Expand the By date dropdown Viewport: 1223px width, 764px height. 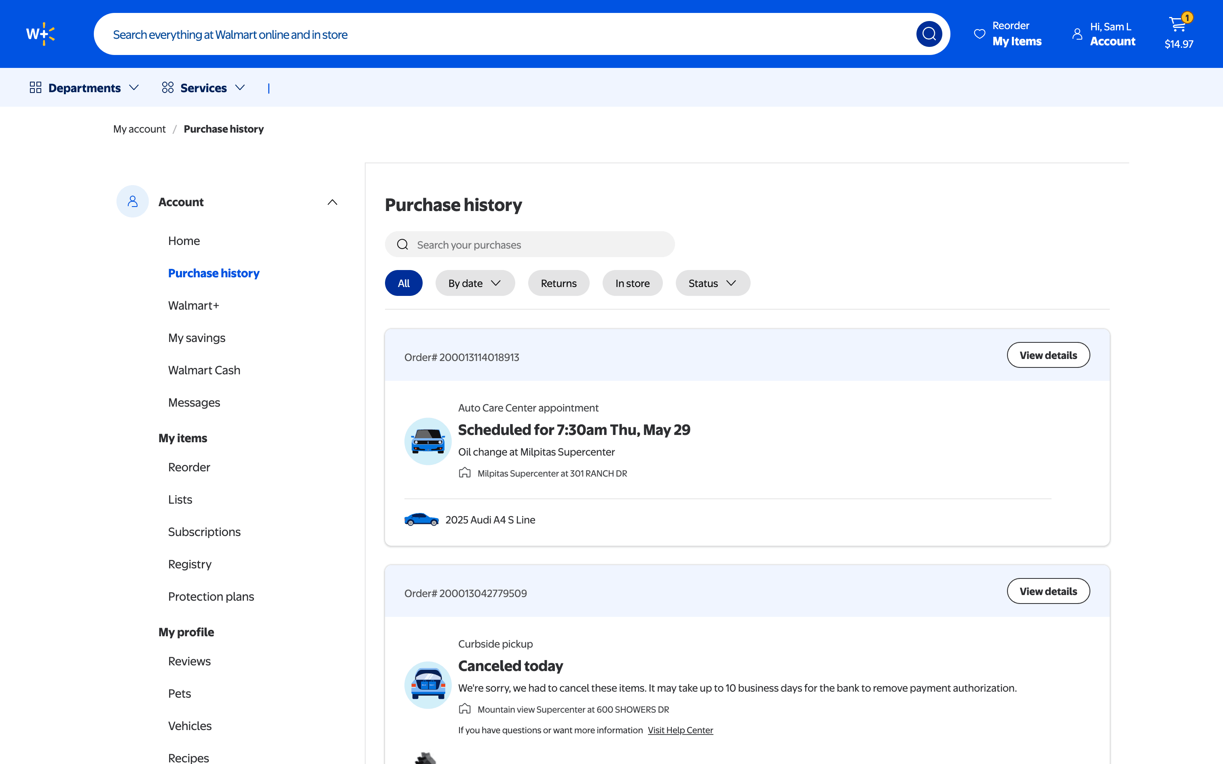[x=474, y=283]
